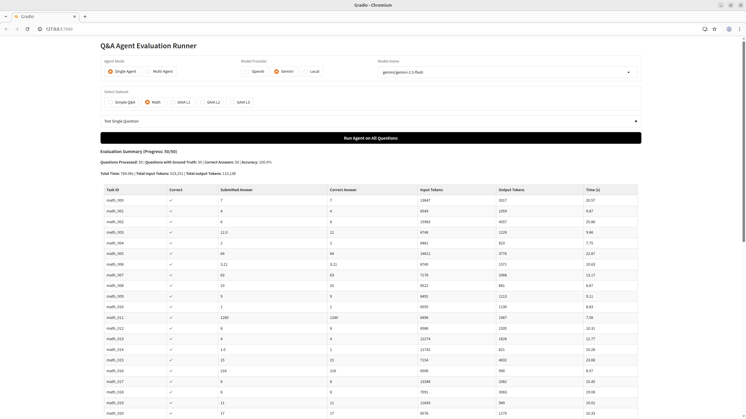The width and height of the screenshot is (746, 419).
Task: Open a new browser tab with plus icon
Action: pyautogui.click(x=85, y=17)
